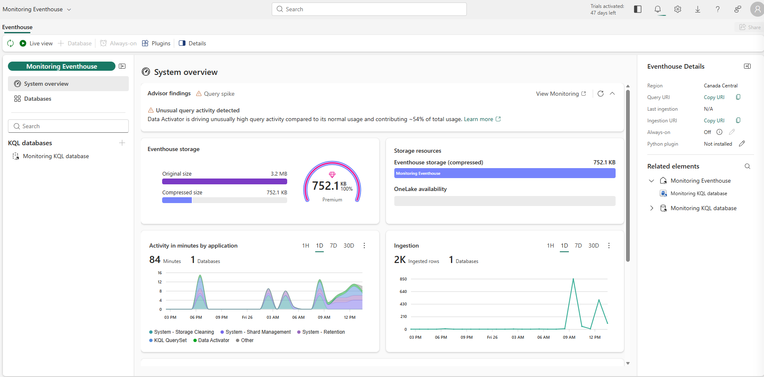
Task: Click the layout panel icon beside Trials activated
Action: (x=638, y=9)
